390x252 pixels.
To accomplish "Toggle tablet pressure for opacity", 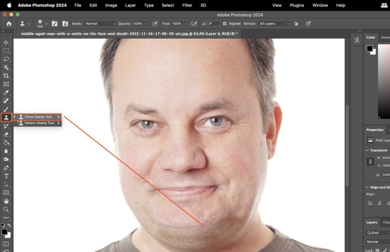I will (x=155, y=24).
